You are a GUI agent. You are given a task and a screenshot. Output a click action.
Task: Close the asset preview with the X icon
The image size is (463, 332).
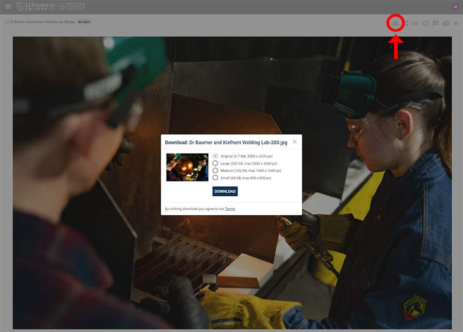click(456, 23)
